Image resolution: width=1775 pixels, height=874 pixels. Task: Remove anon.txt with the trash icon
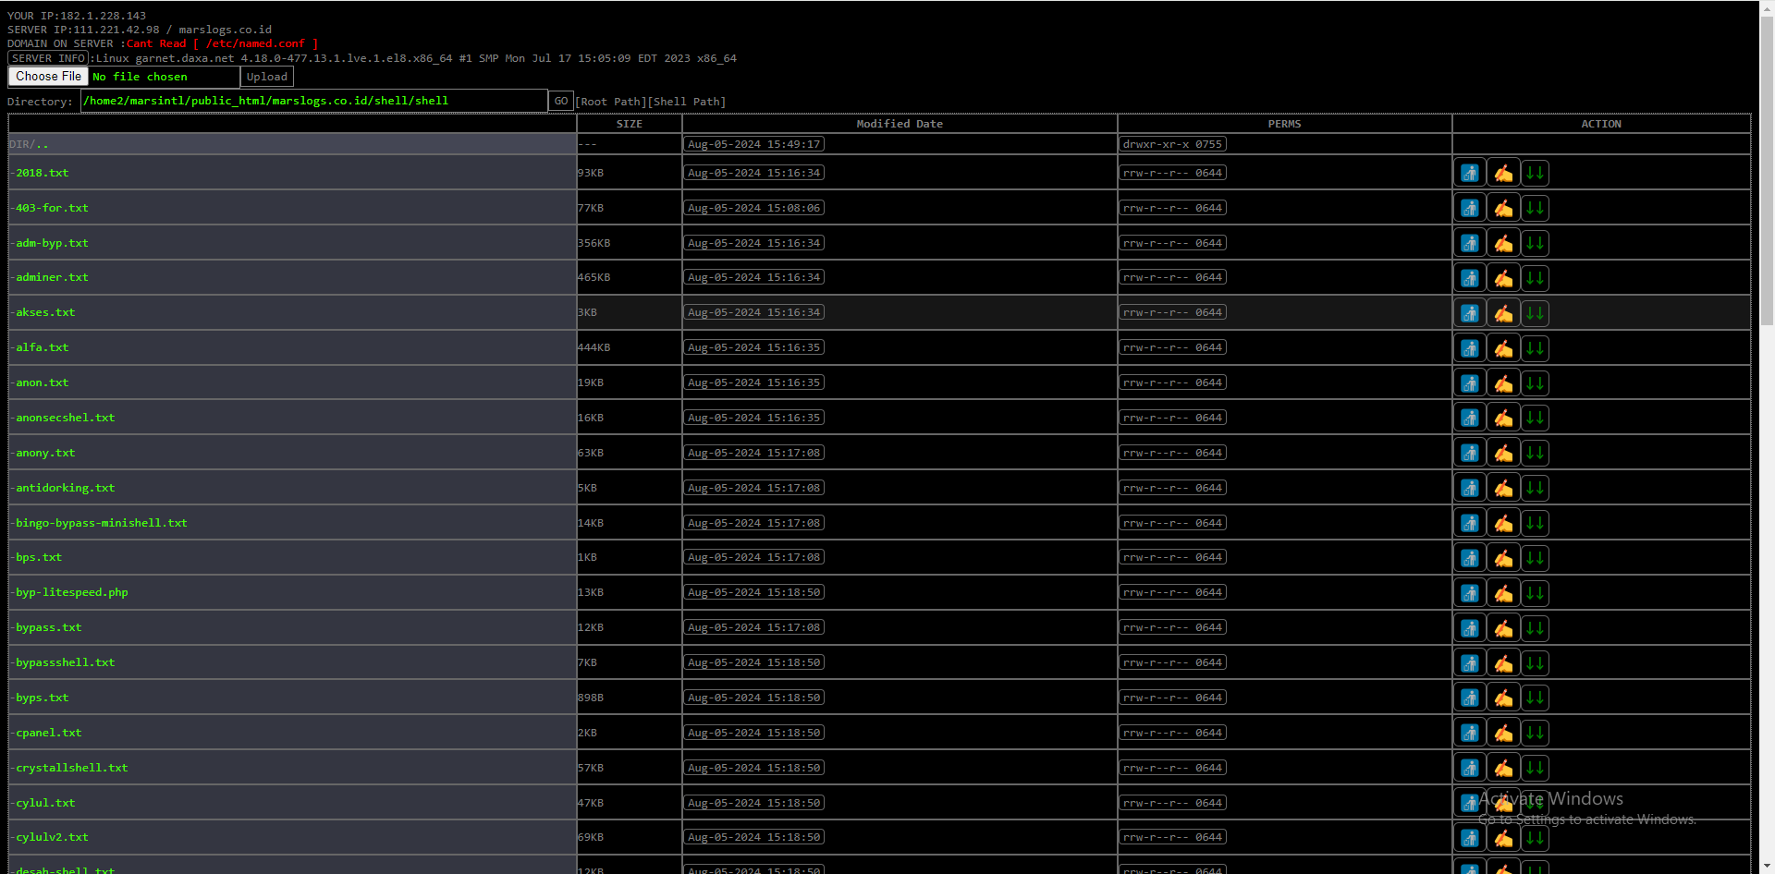1470,383
